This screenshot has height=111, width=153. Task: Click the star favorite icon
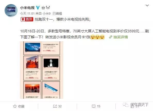(x=15, y=106)
